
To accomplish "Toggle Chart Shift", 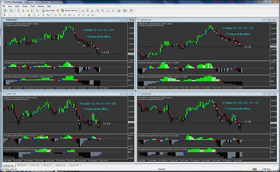I will [x=113, y=11].
